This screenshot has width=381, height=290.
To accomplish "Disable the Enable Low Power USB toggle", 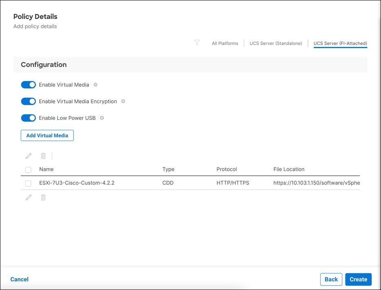I will [x=28, y=118].
